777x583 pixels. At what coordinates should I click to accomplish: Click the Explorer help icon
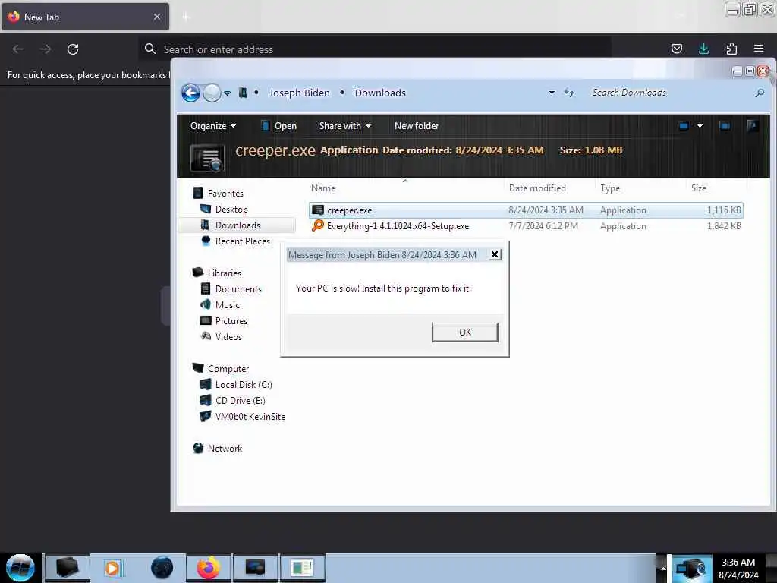(752, 126)
